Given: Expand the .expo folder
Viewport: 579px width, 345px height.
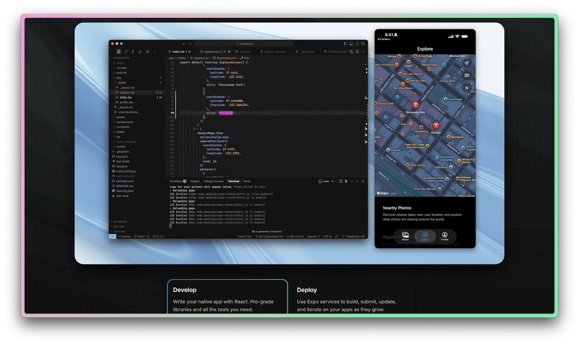Looking at the screenshot, I should 120,63.
